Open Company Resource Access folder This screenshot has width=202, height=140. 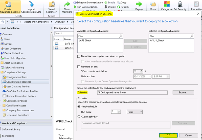[20, 110]
